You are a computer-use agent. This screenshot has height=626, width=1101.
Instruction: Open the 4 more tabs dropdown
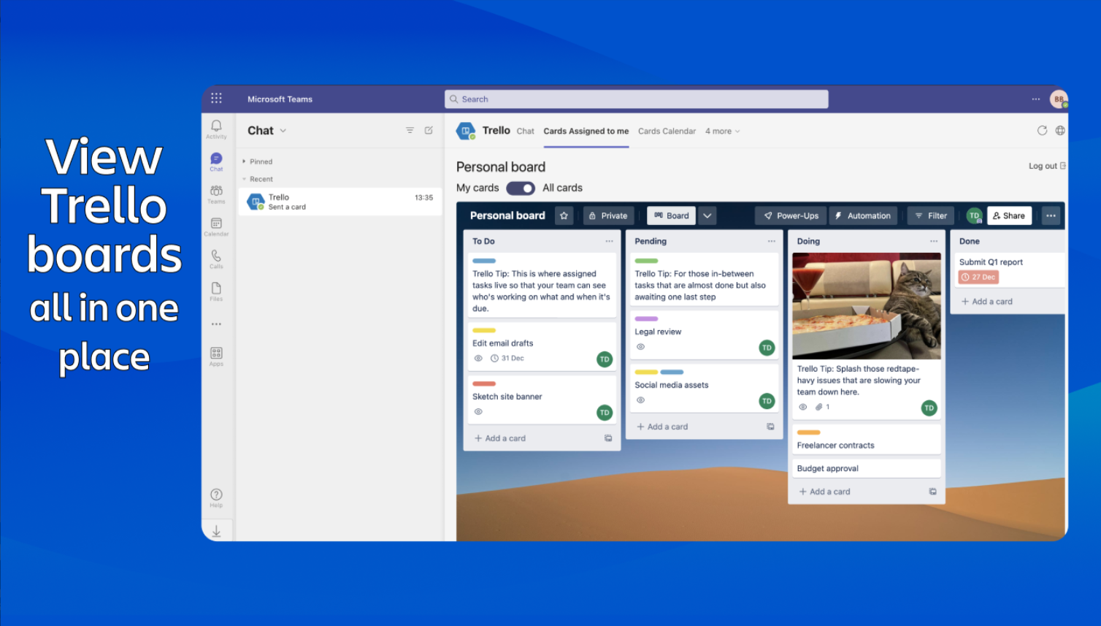pyautogui.click(x=722, y=131)
